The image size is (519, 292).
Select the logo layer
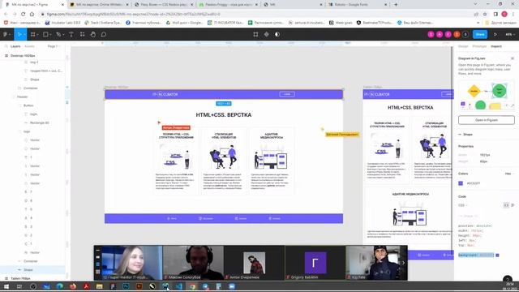27,131
